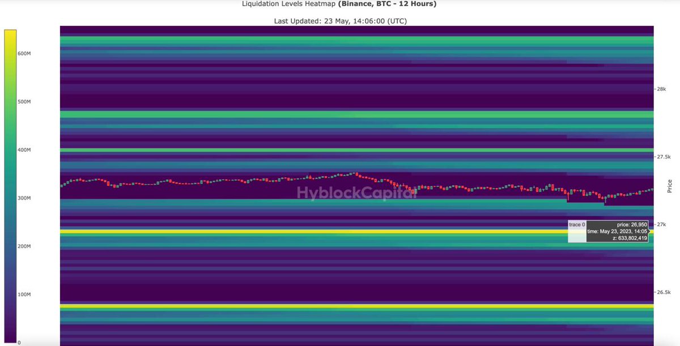Click the 500M colorbar tick label

24,102
